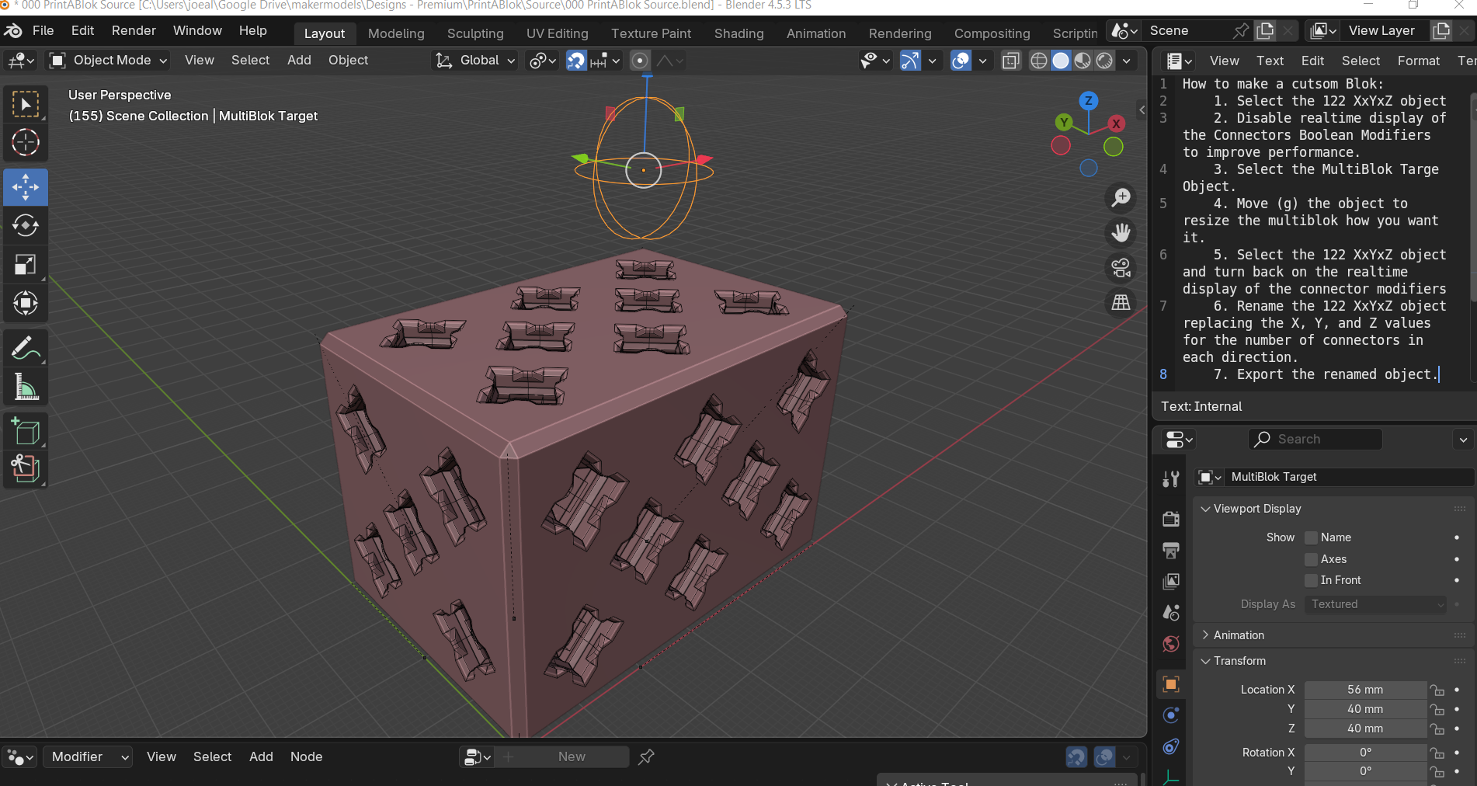Tick the In Front checkbox
1477x786 pixels.
[1312, 580]
